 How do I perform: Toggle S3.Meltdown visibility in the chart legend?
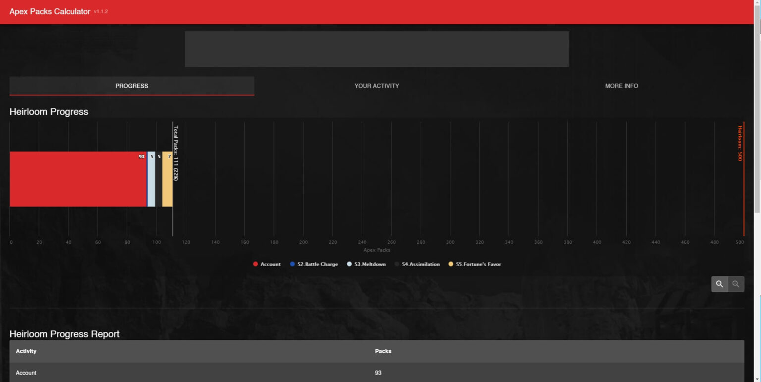[367, 264]
